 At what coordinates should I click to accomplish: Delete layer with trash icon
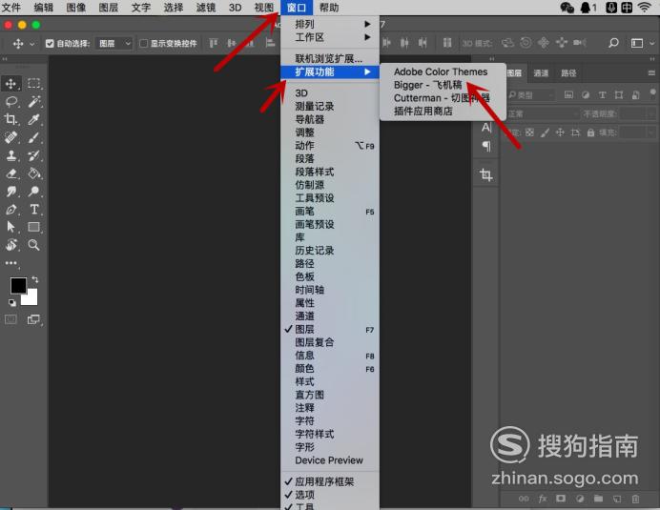pos(635,499)
